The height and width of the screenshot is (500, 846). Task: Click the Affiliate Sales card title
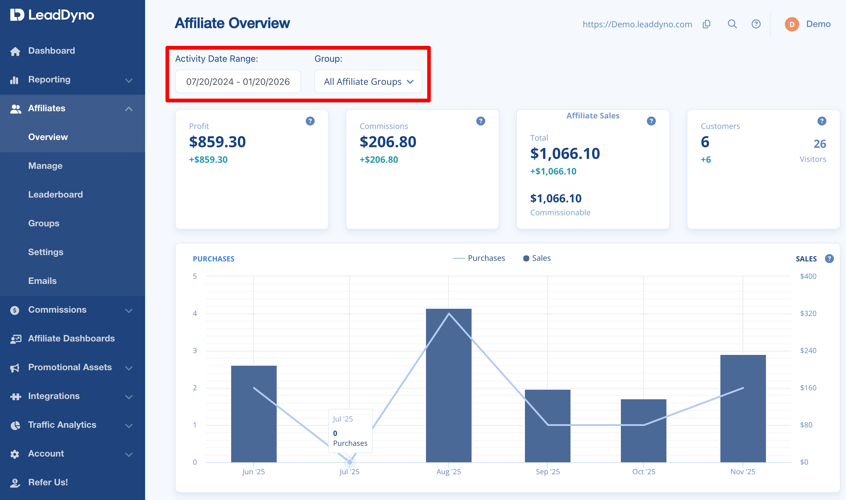tap(593, 116)
